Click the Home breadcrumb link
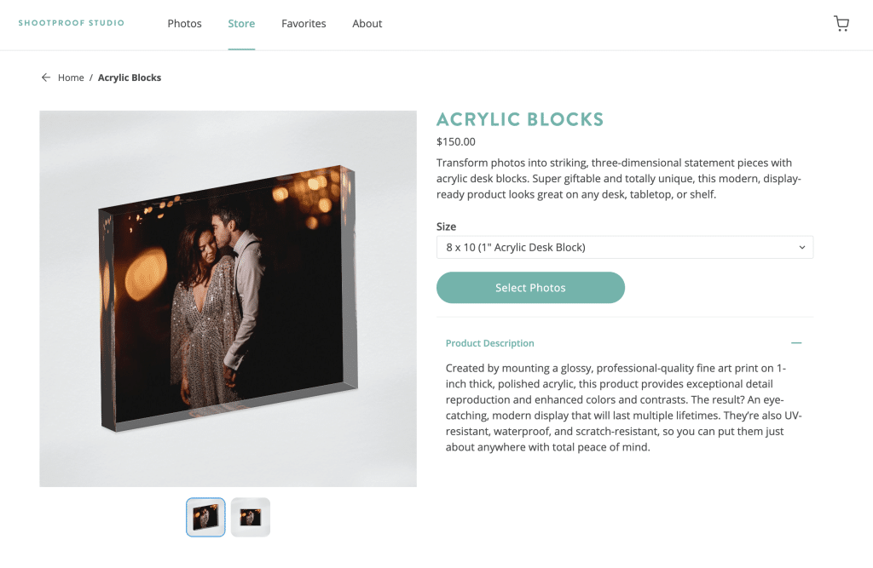 click(x=71, y=77)
